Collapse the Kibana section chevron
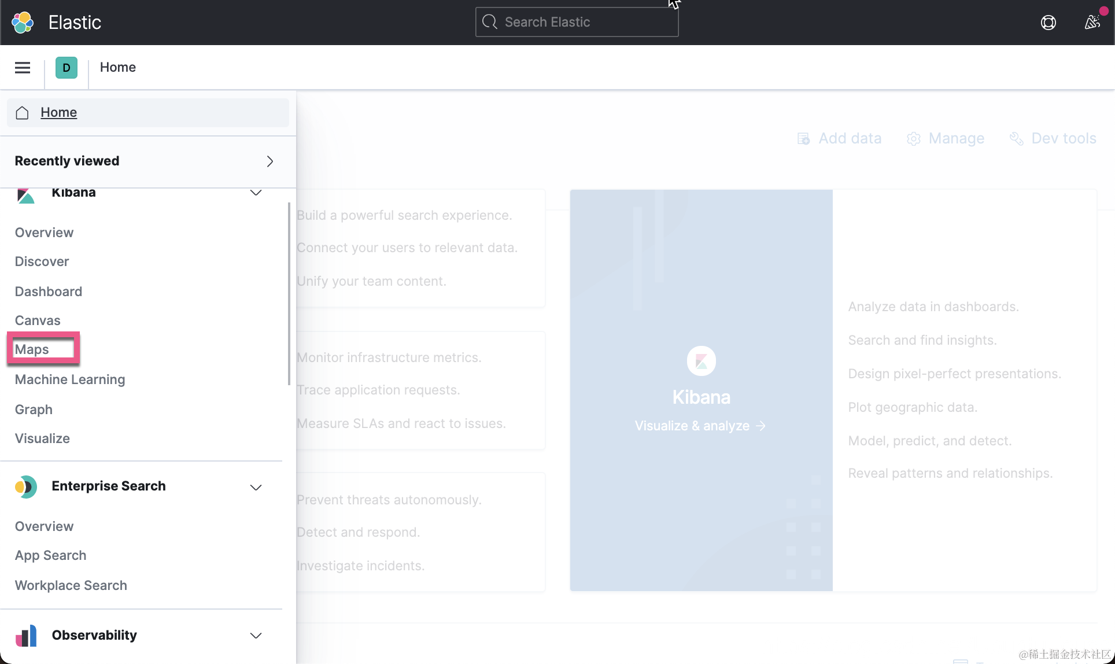This screenshot has height=664, width=1115. [x=256, y=193]
